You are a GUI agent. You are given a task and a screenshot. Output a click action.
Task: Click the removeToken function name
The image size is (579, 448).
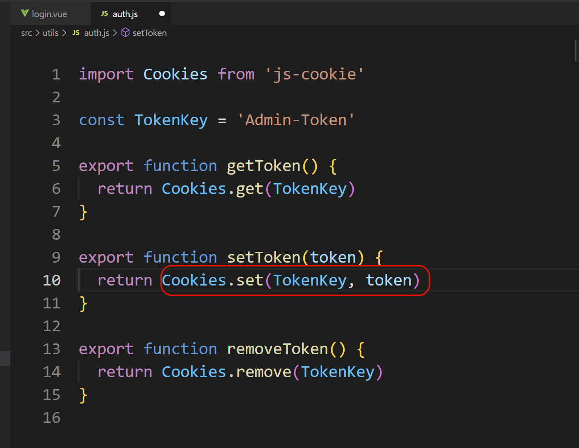[277, 349]
